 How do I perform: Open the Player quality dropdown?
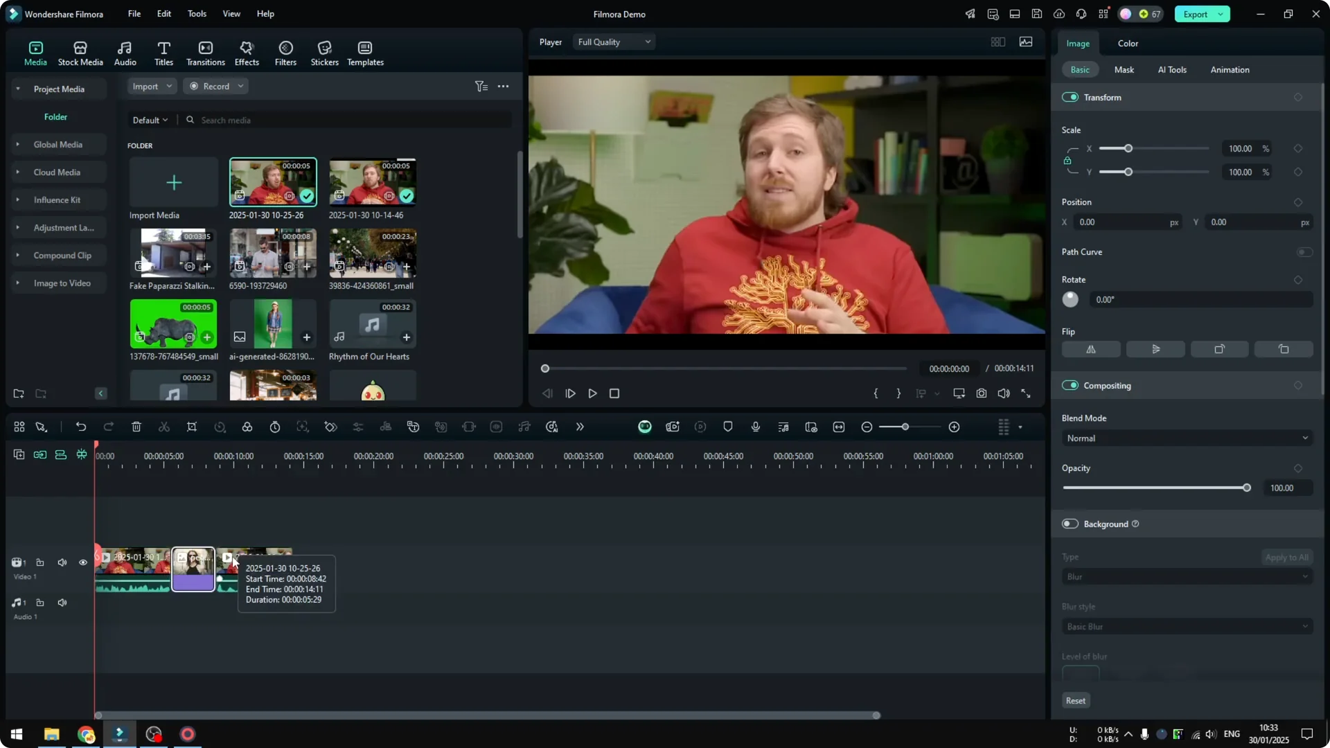click(614, 42)
